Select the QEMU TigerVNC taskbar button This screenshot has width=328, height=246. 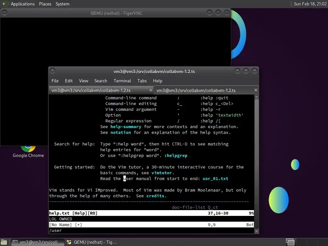(x=92, y=242)
